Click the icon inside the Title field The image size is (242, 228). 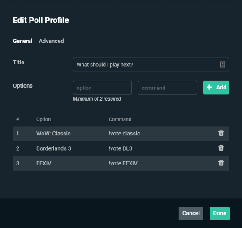pos(222,64)
